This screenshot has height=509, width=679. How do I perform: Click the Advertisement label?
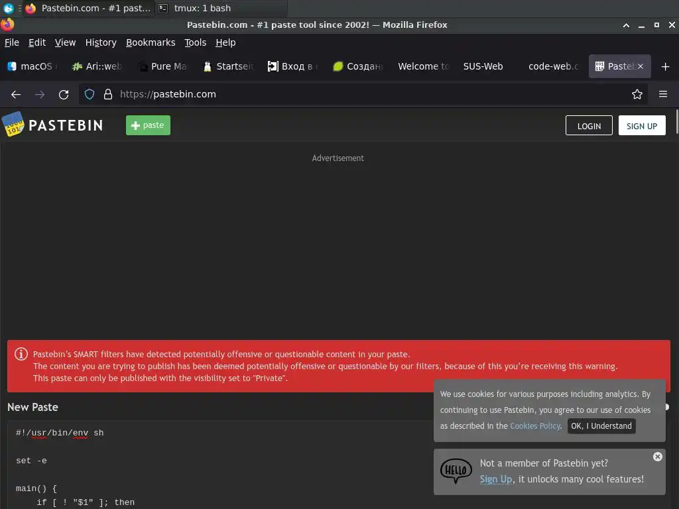pos(338,158)
